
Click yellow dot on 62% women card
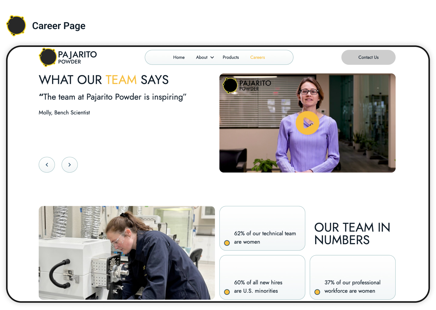pyautogui.click(x=227, y=243)
